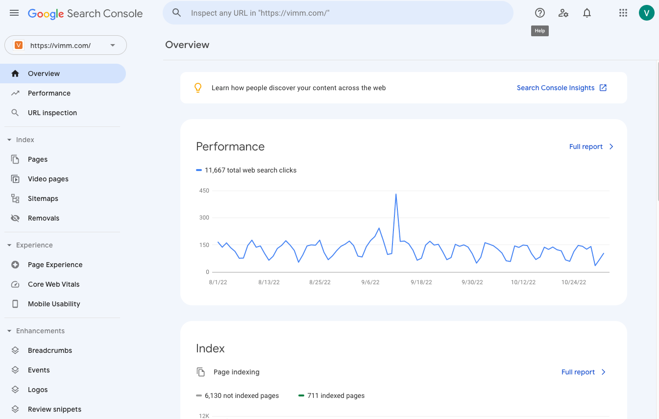The height and width of the screenshot is (419, 659).
Task: Click the URL inspection search field
Action: 338,13
